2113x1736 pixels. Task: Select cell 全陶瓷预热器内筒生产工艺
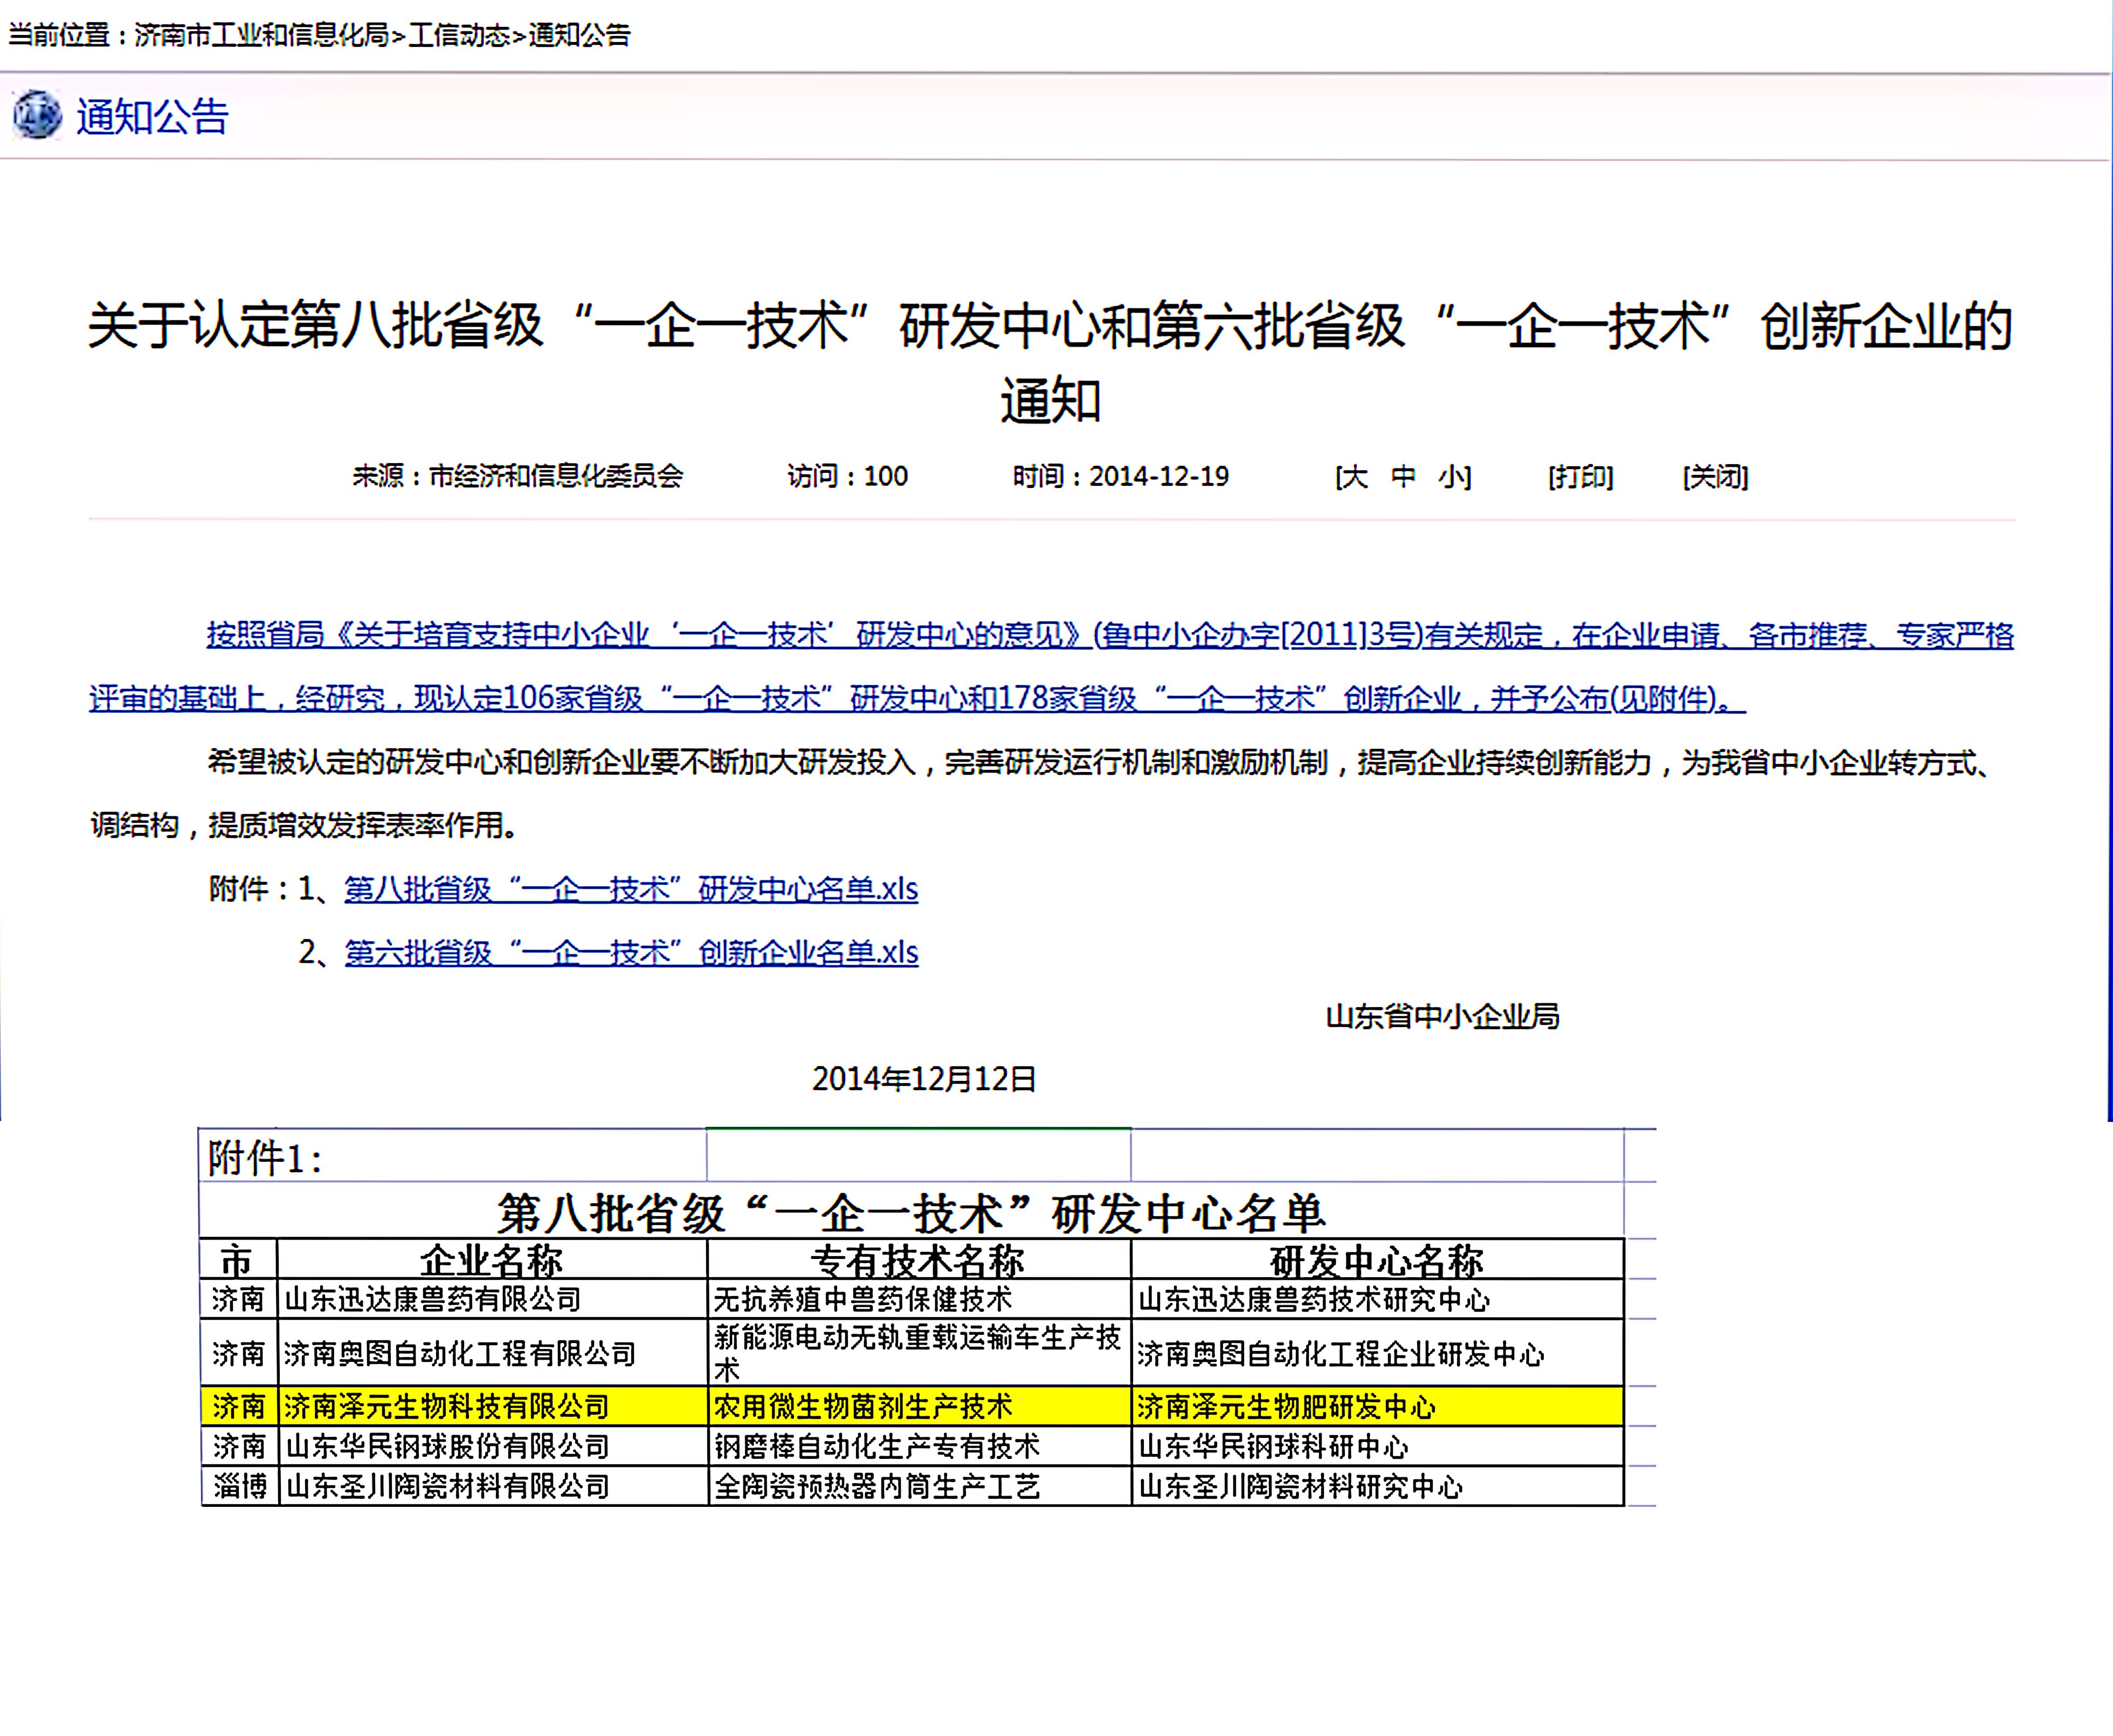tap(919, 1486)
